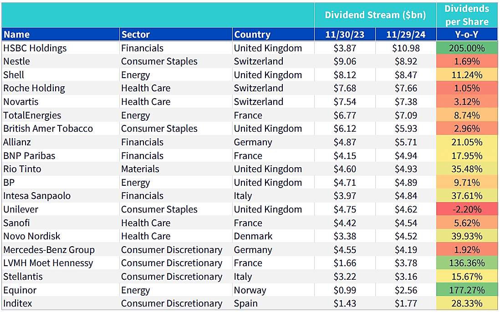500x312 pixels.
Task: Select the HSBC Holdings name cell
Action: click(35, 48)
